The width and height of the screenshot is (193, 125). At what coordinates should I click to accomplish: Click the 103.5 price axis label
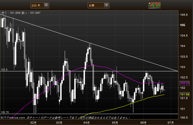click(184, 57)
